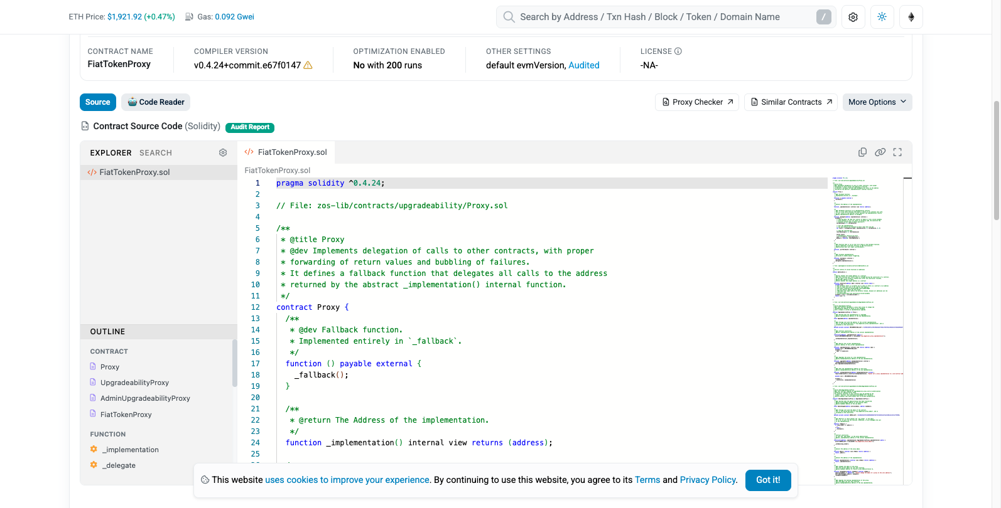Open Privacy Policy link in cookie banner
This screenshot has height=508, width=1001.
point(708,480)
